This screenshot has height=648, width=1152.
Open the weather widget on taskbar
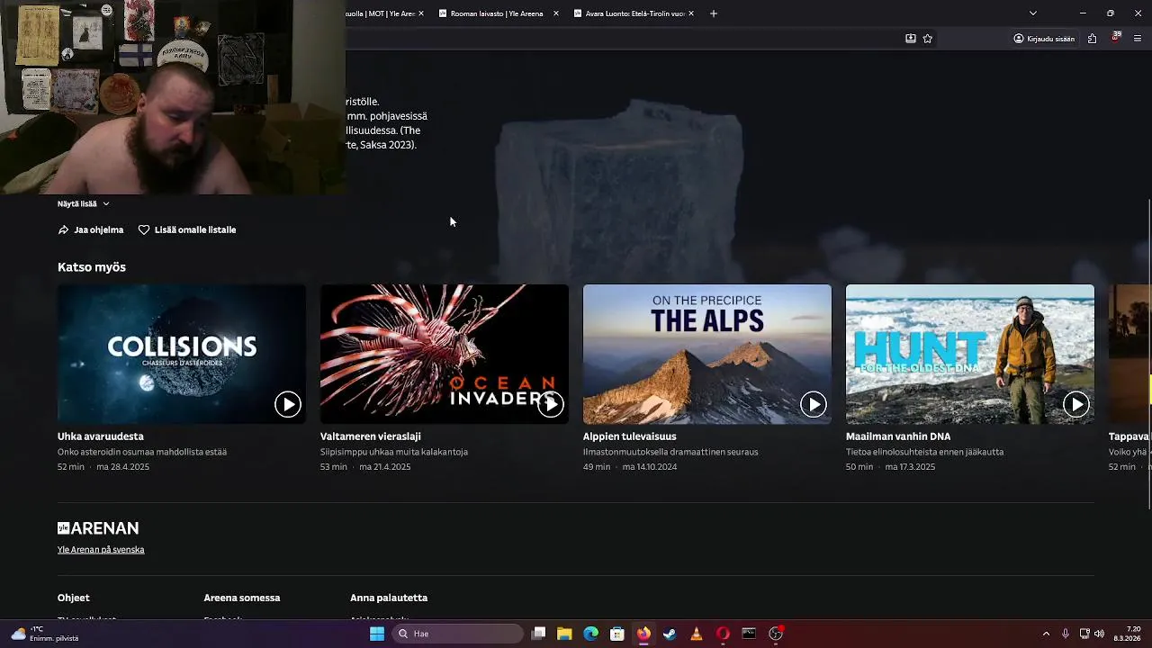[x=45, y=634]
